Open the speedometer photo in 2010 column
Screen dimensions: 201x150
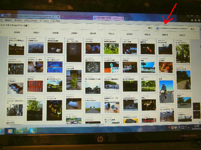click(x=93, y=67)
